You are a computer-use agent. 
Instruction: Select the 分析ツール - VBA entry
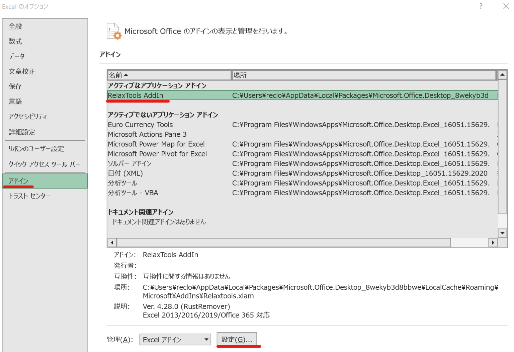[x=133, y=193]
